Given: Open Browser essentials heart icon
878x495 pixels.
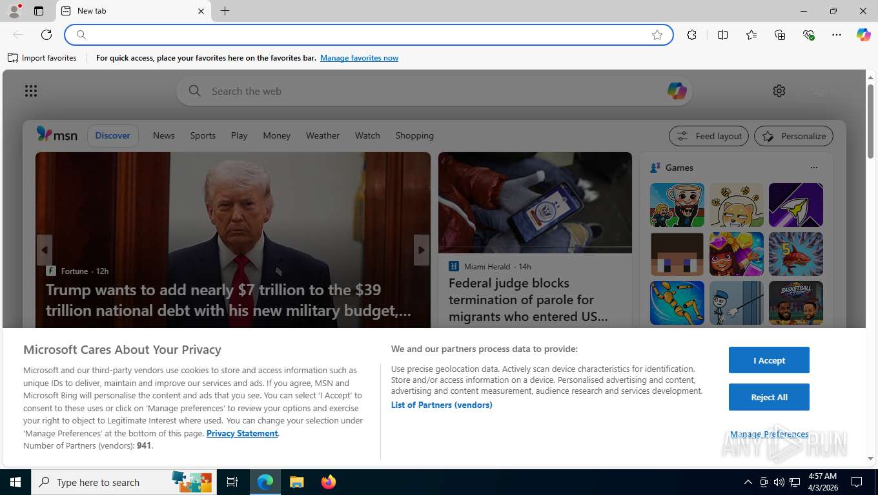Looking at the screenshot, I should coord(808,35).
